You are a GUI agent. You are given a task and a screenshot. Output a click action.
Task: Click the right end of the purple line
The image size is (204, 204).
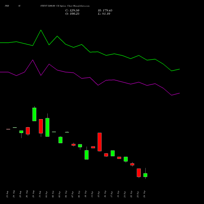(x=180, y=93)
